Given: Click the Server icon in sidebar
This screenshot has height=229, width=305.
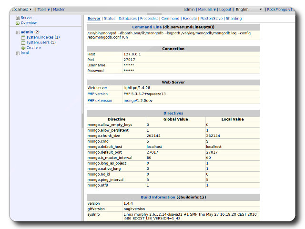Looking at the screenshot, I should pos(18,18).
